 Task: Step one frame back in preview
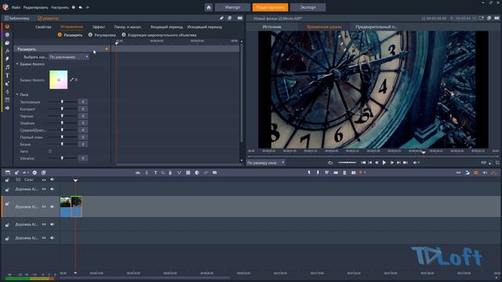coord(376,163)
